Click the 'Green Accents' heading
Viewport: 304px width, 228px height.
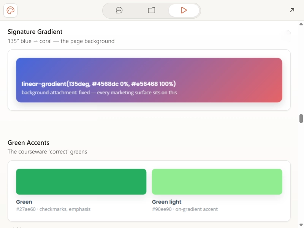coord(28,143)
